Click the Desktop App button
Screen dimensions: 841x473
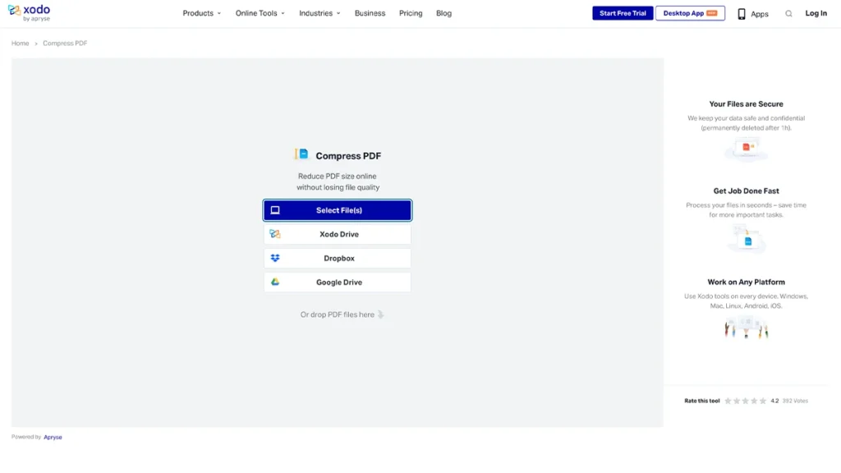690,13
